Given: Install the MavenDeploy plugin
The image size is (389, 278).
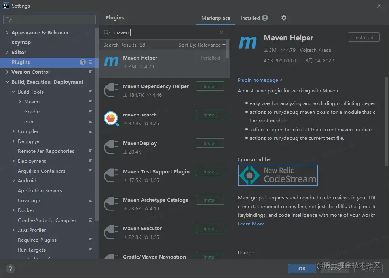Looking at the screenshot, I should (210, 143).
